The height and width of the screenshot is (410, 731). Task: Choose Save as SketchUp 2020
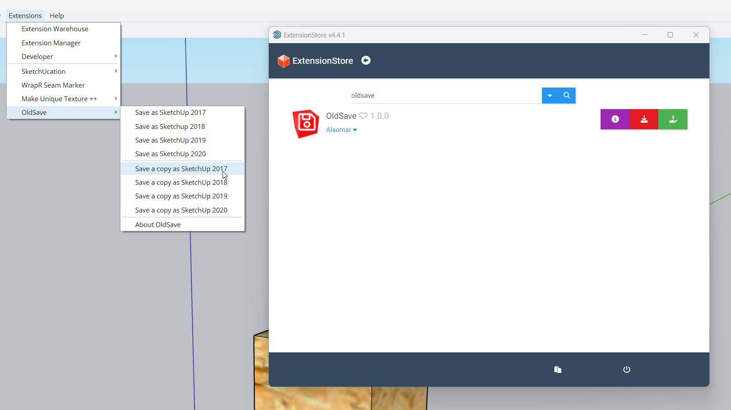pos(182,154)
